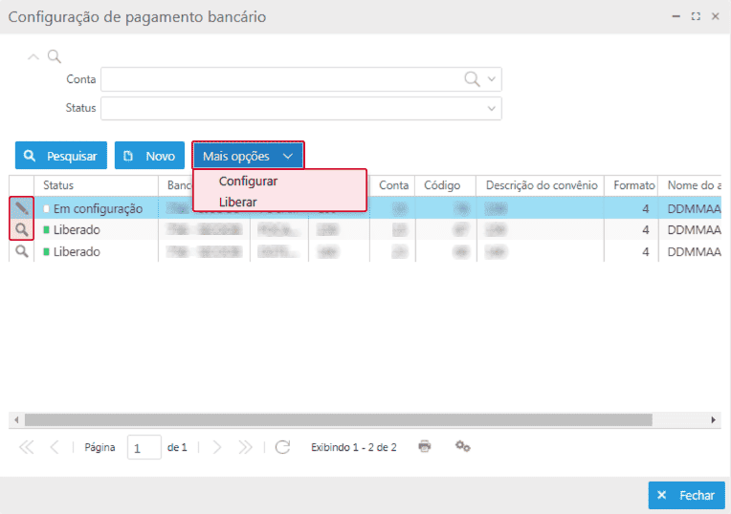Click the page number input field
The height and width of the screenshot is (514, 731).
tap(144, 448)
